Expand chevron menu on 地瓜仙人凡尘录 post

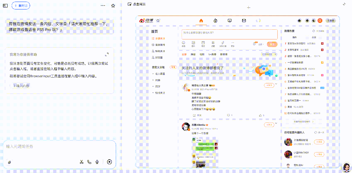click(x=276, y=84)
